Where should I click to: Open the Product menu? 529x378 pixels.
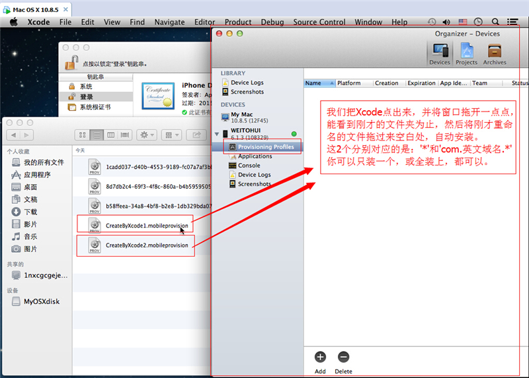coord(238,22)
